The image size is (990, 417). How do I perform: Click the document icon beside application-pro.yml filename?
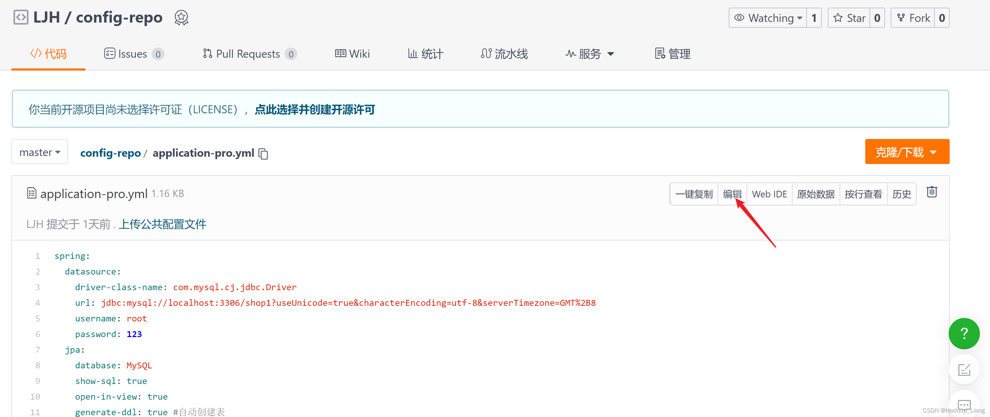point(31,193)
